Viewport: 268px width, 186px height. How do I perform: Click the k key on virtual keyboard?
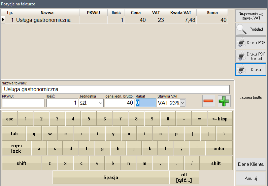click(x=150, y=148)
